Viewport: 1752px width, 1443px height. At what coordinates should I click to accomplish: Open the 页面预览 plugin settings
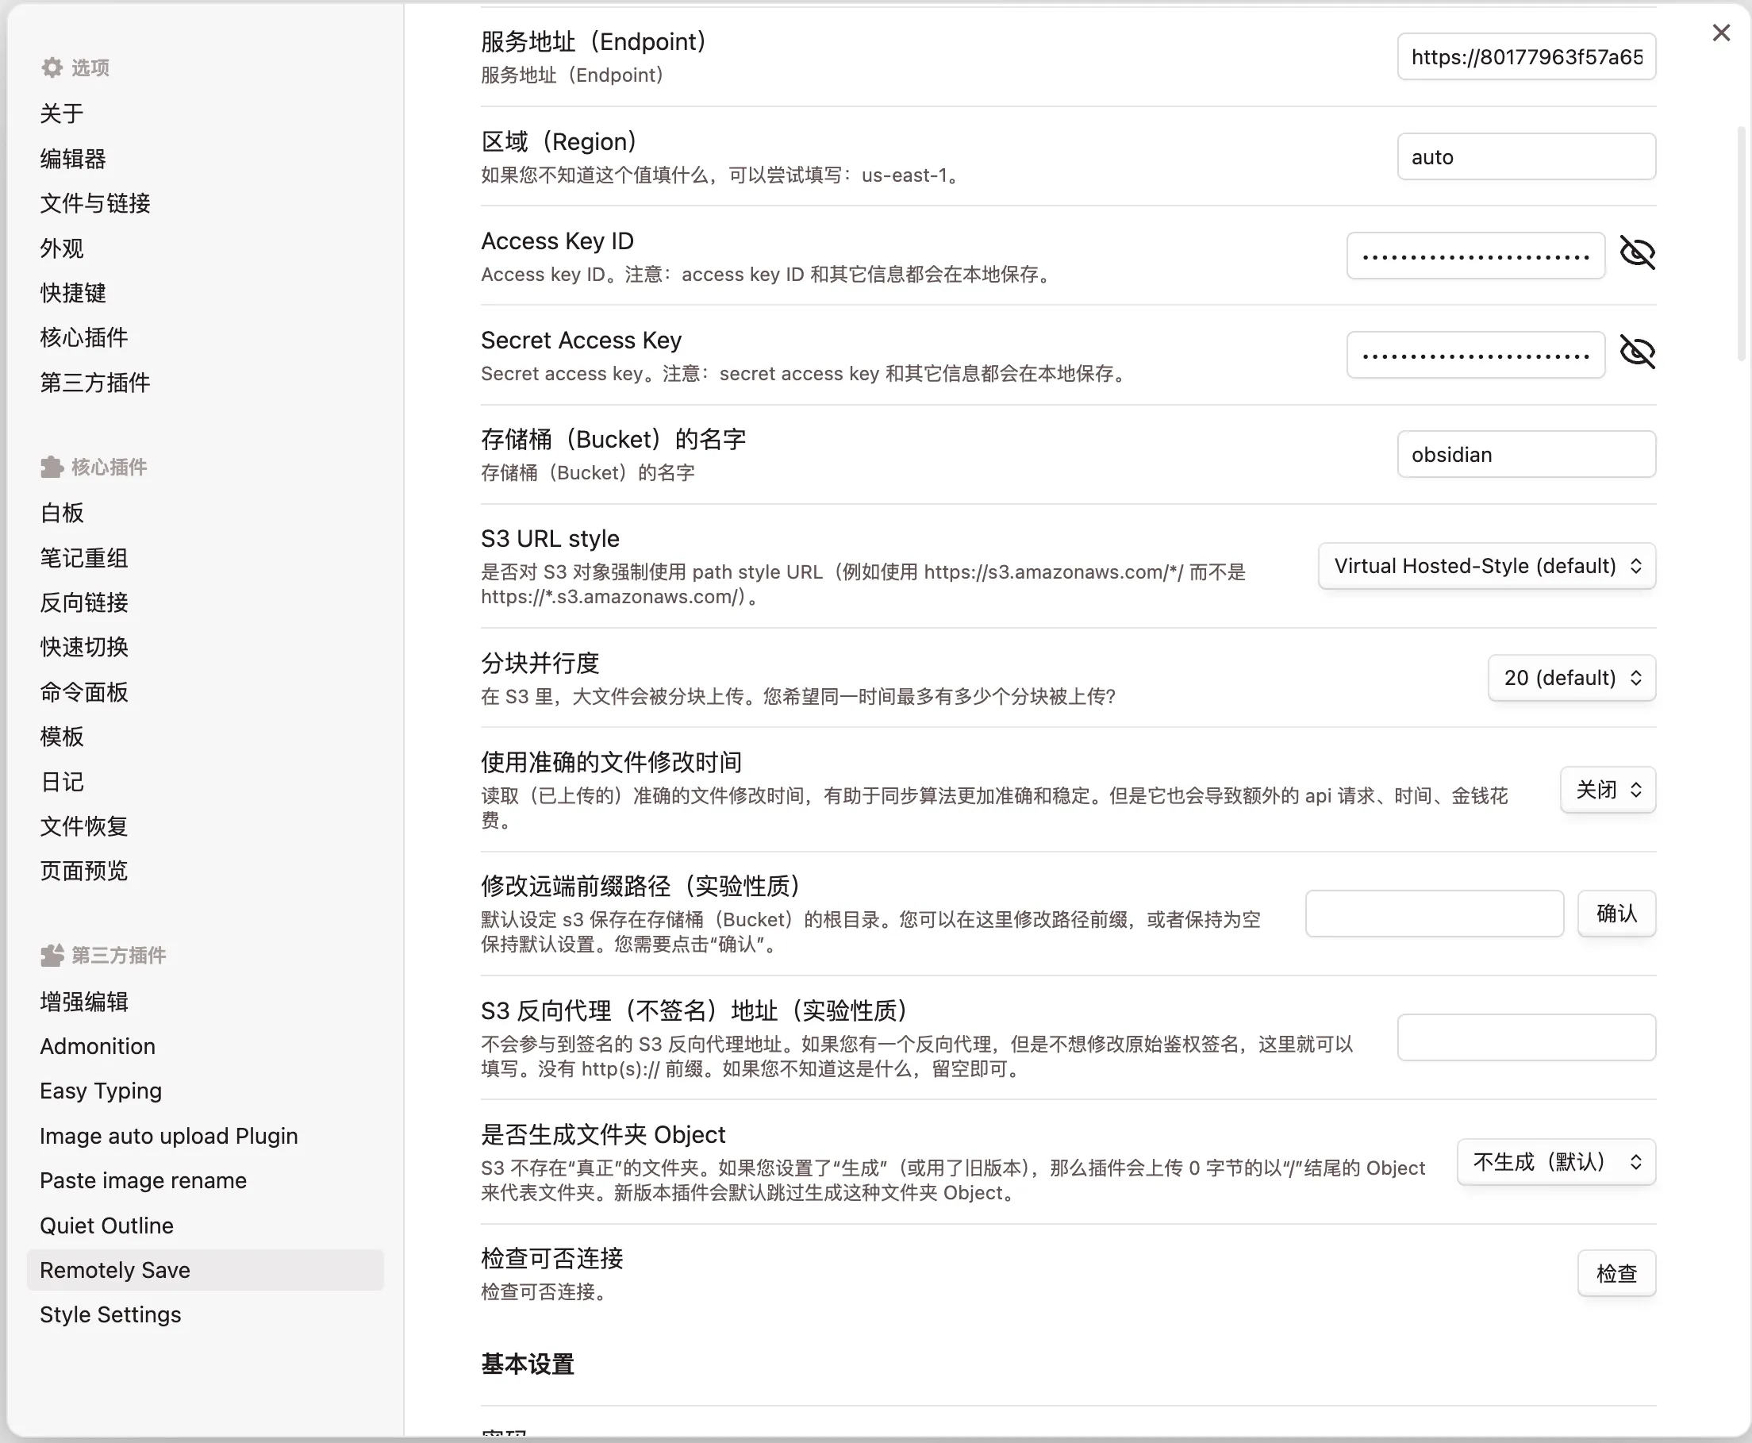[x=206, y=870]
